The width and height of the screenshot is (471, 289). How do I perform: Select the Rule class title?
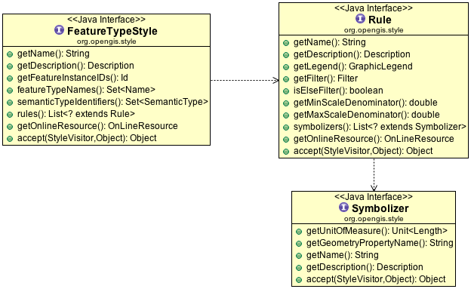click(380, 20)
